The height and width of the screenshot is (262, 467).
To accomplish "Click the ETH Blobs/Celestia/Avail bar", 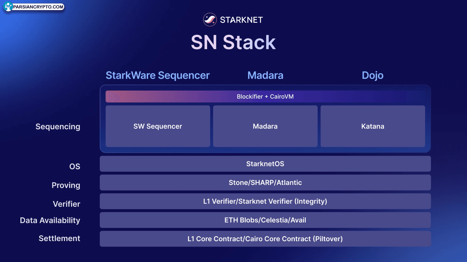I will pos(265,220).
